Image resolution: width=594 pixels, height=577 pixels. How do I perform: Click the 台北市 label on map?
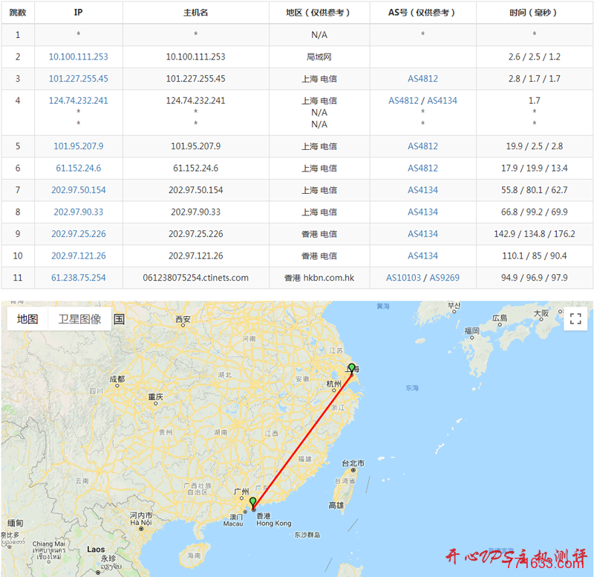pyautogui.click(x=353, y=463)
